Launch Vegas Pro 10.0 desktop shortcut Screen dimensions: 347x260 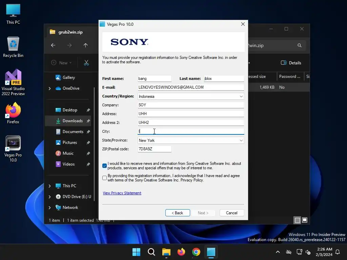(13, 149)
